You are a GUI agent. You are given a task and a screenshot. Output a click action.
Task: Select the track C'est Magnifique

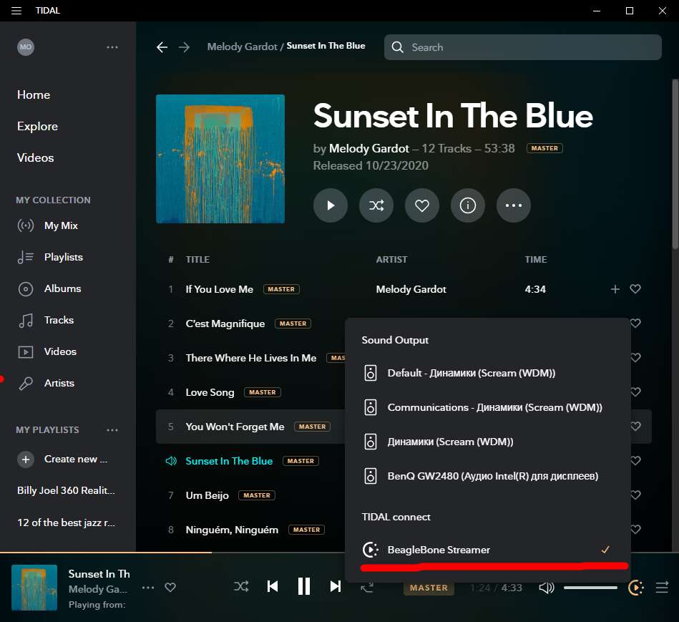pyautogui.click(x=225, y=324)
